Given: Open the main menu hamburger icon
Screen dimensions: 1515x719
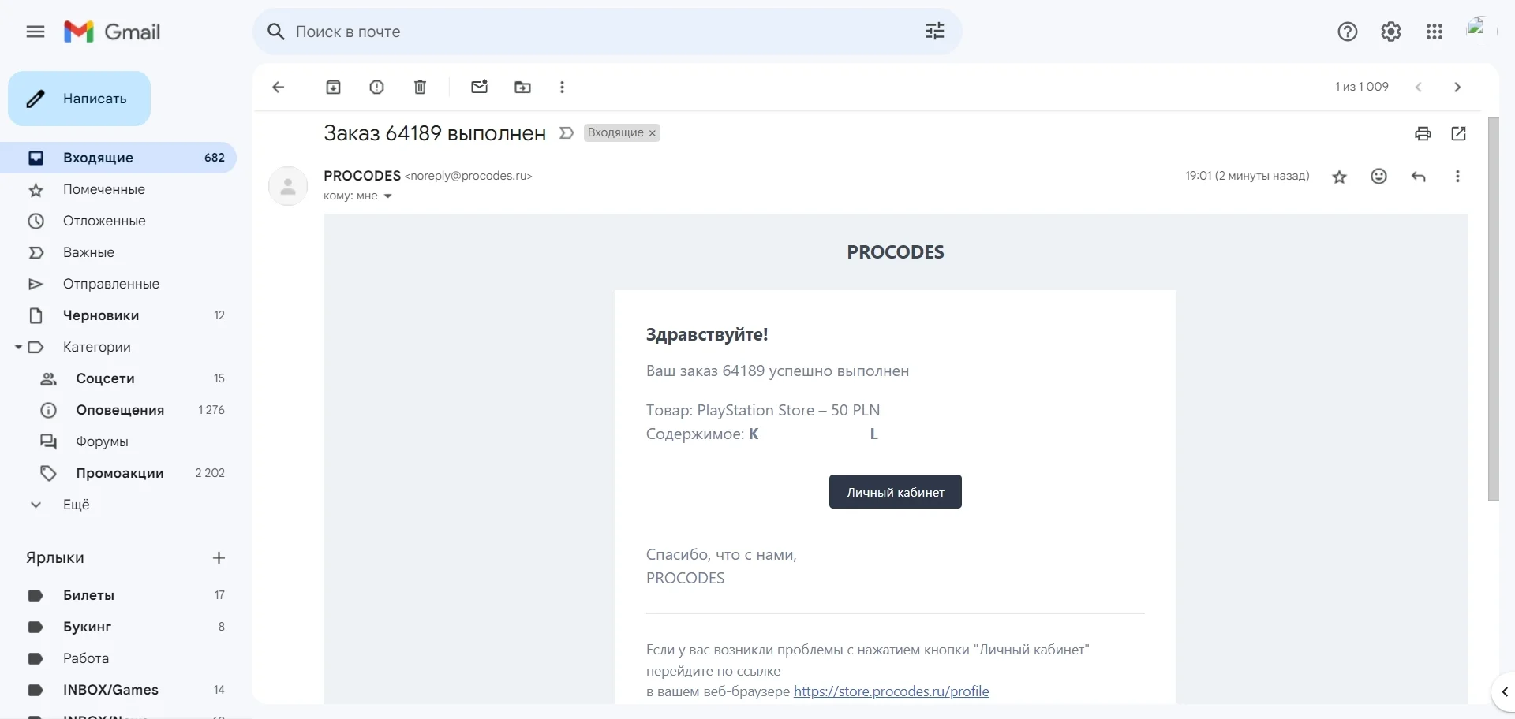Looking at the screenshot, I should coord(36,32).
